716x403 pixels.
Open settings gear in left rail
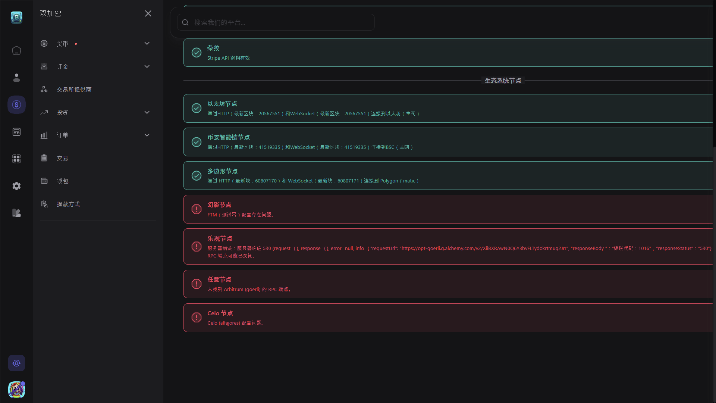(x=16, y=186)
